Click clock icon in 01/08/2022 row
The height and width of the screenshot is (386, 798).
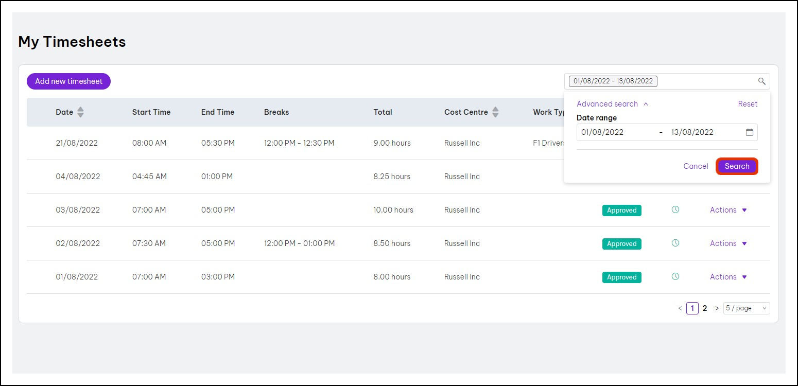coord(675,276)
